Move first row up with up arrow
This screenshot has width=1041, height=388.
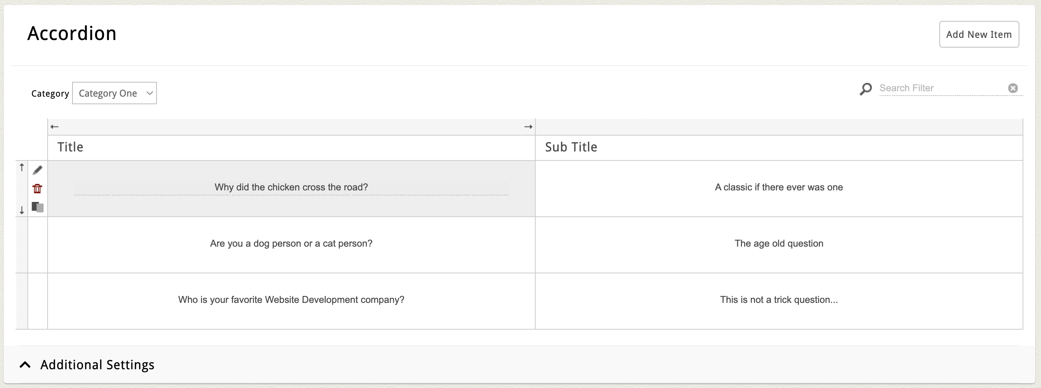point(22,167)
